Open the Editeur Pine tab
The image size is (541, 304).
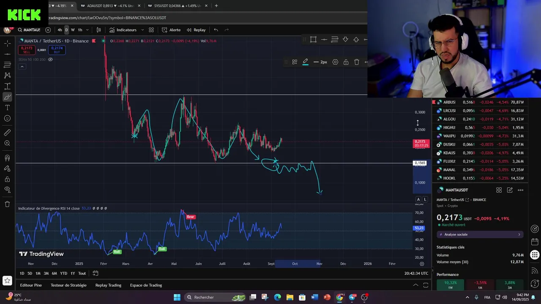click(31, 285)
